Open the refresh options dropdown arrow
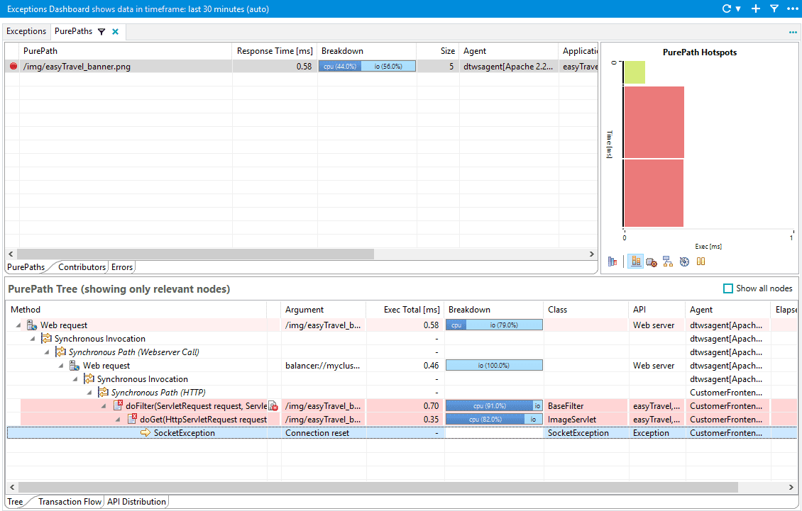Image resolution: width=802 pixels, height=511 pixels. pos(738,9)
